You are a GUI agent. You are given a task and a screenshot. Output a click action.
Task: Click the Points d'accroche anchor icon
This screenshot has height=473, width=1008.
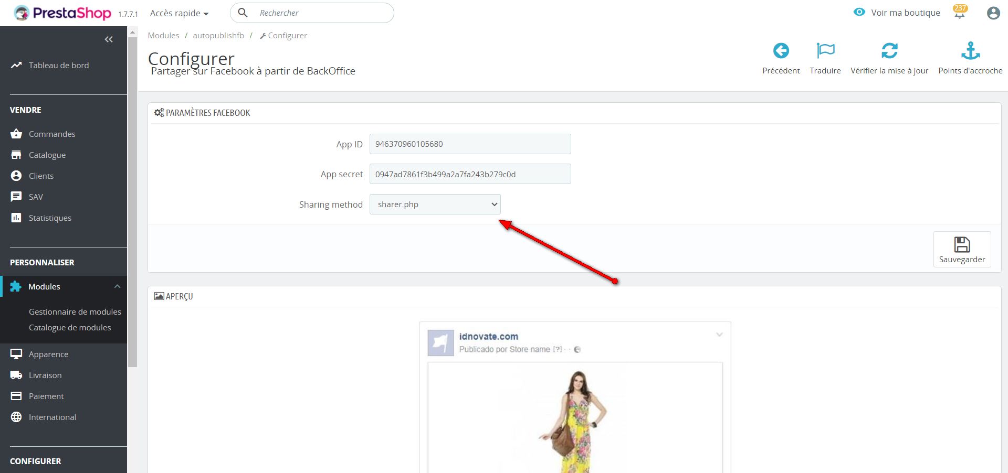click(x=970, y=51)
